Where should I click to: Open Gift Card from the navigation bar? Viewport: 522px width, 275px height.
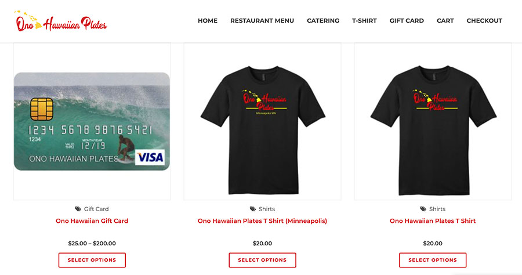[x=407, y=21]
